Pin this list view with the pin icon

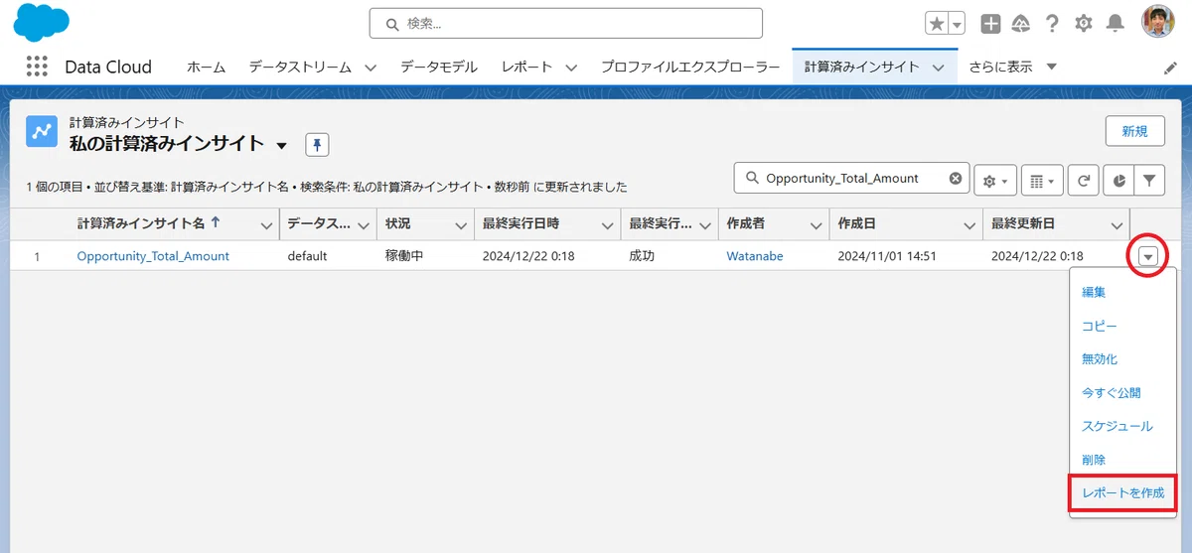click(x=316, y=144)
